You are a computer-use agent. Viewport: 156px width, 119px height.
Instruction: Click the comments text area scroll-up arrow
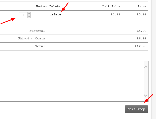(x=146, y=67)
